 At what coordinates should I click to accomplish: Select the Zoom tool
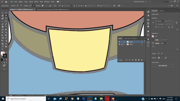(x=3, y=49)
